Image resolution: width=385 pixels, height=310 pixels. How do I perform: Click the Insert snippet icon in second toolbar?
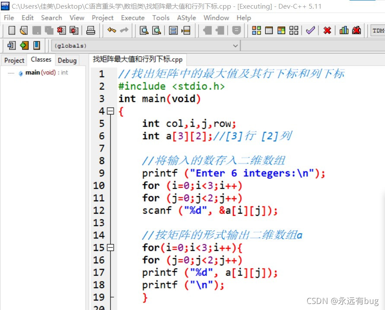pos(11,45)
